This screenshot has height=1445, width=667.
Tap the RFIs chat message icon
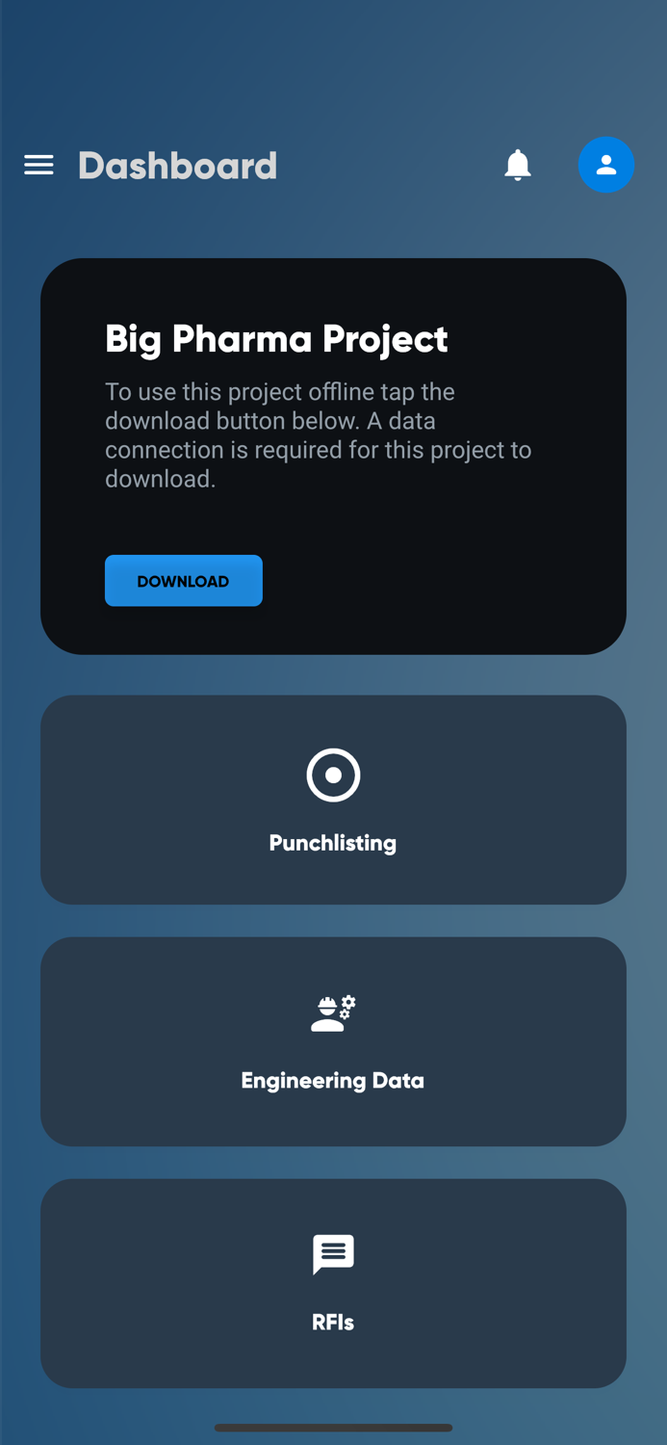click(x=333, y=1254)
